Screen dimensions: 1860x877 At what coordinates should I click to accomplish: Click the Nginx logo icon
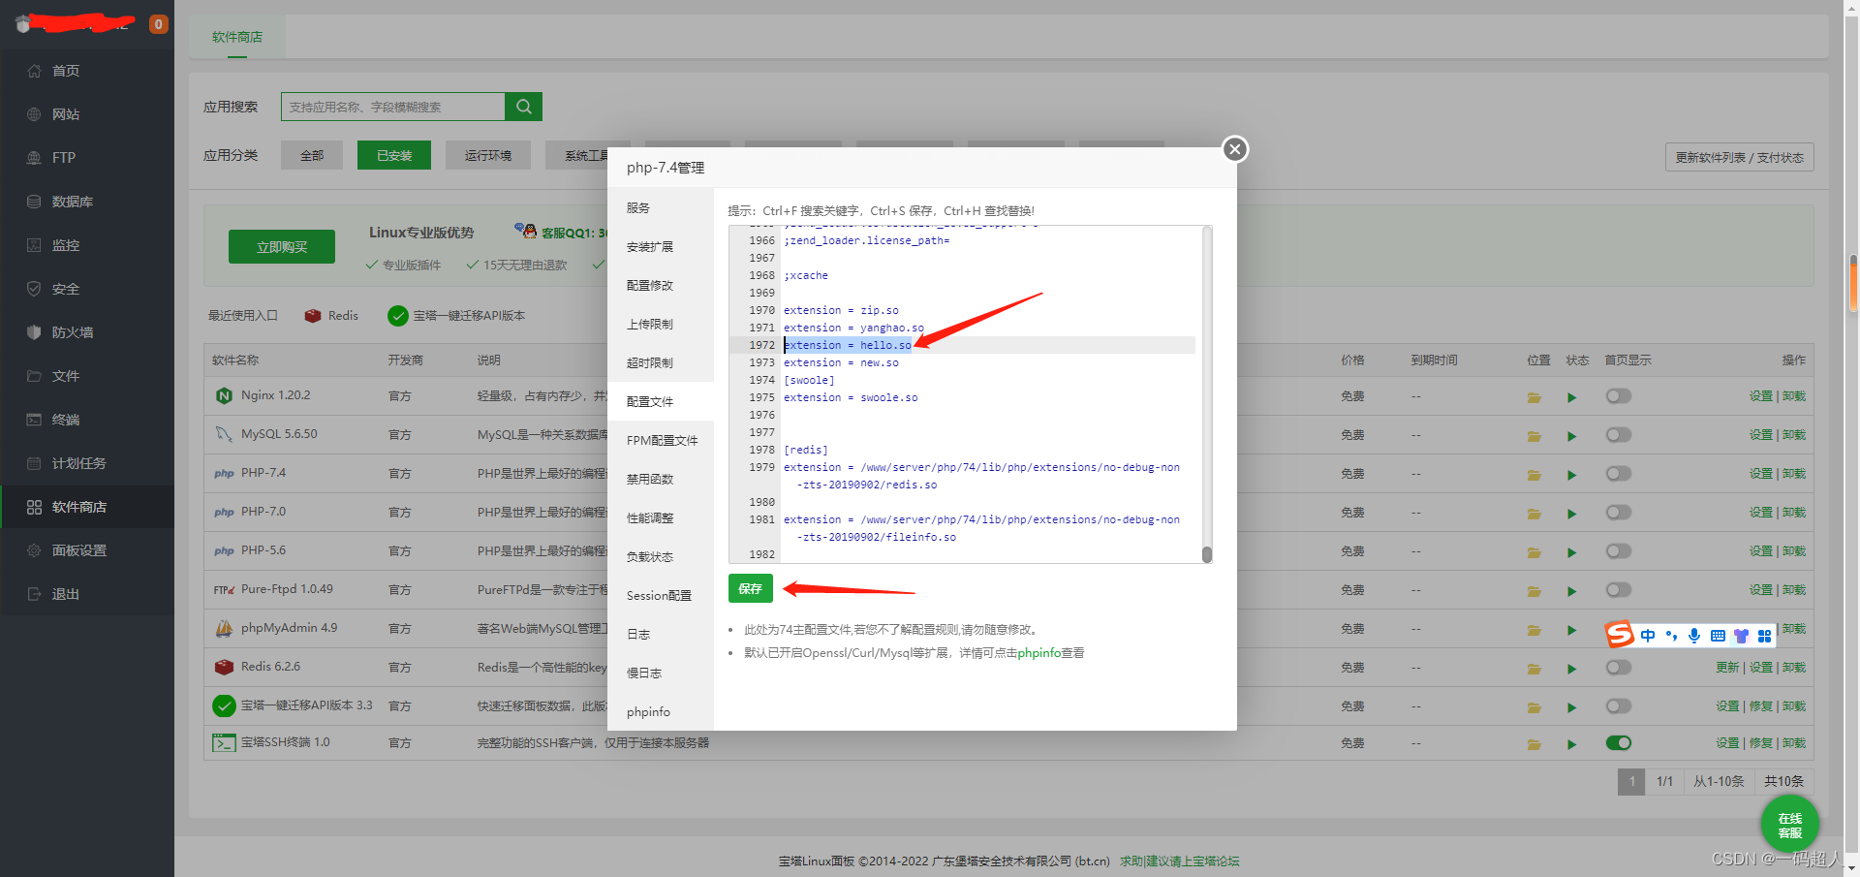tap(224, 395)
